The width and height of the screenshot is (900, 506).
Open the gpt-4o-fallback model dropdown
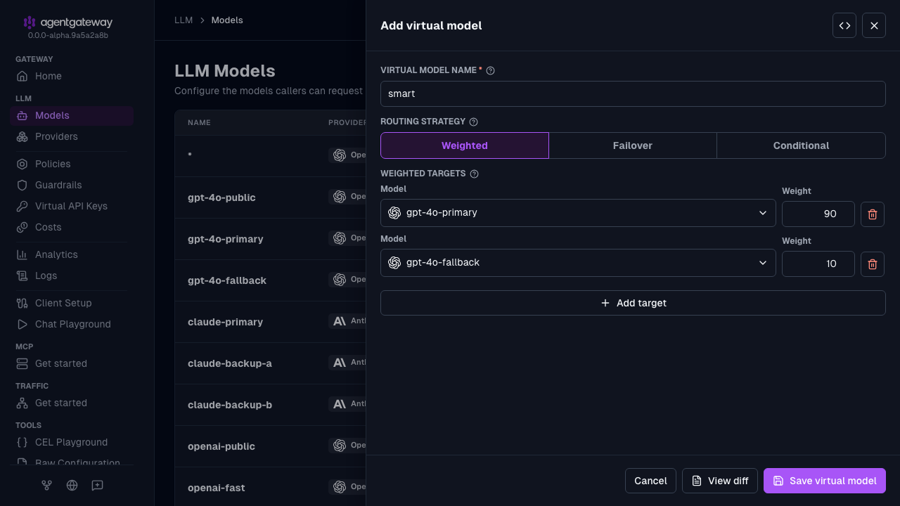coord(578,263)
